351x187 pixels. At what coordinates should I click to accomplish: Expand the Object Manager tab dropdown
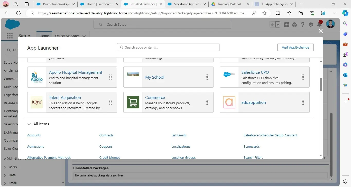(x=84, y=36)
